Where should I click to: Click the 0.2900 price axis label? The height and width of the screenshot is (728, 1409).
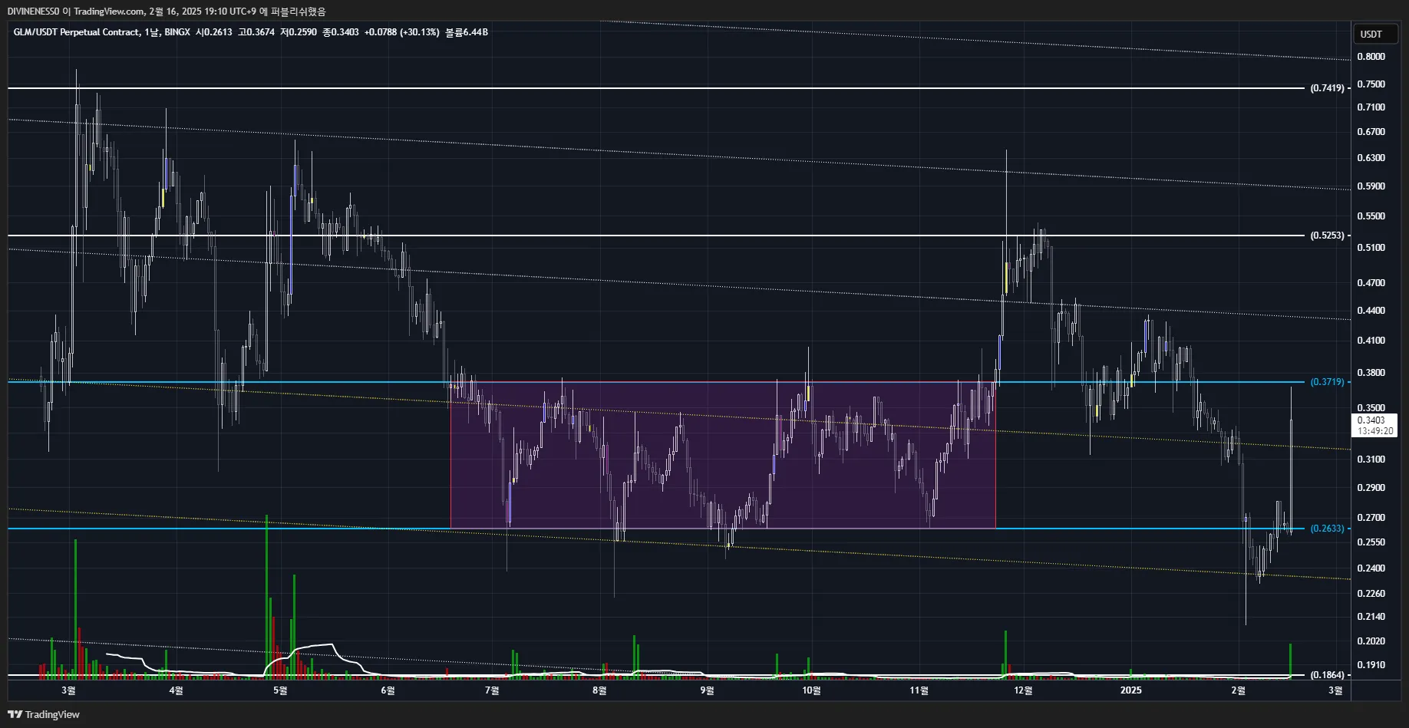point(1371,488)
